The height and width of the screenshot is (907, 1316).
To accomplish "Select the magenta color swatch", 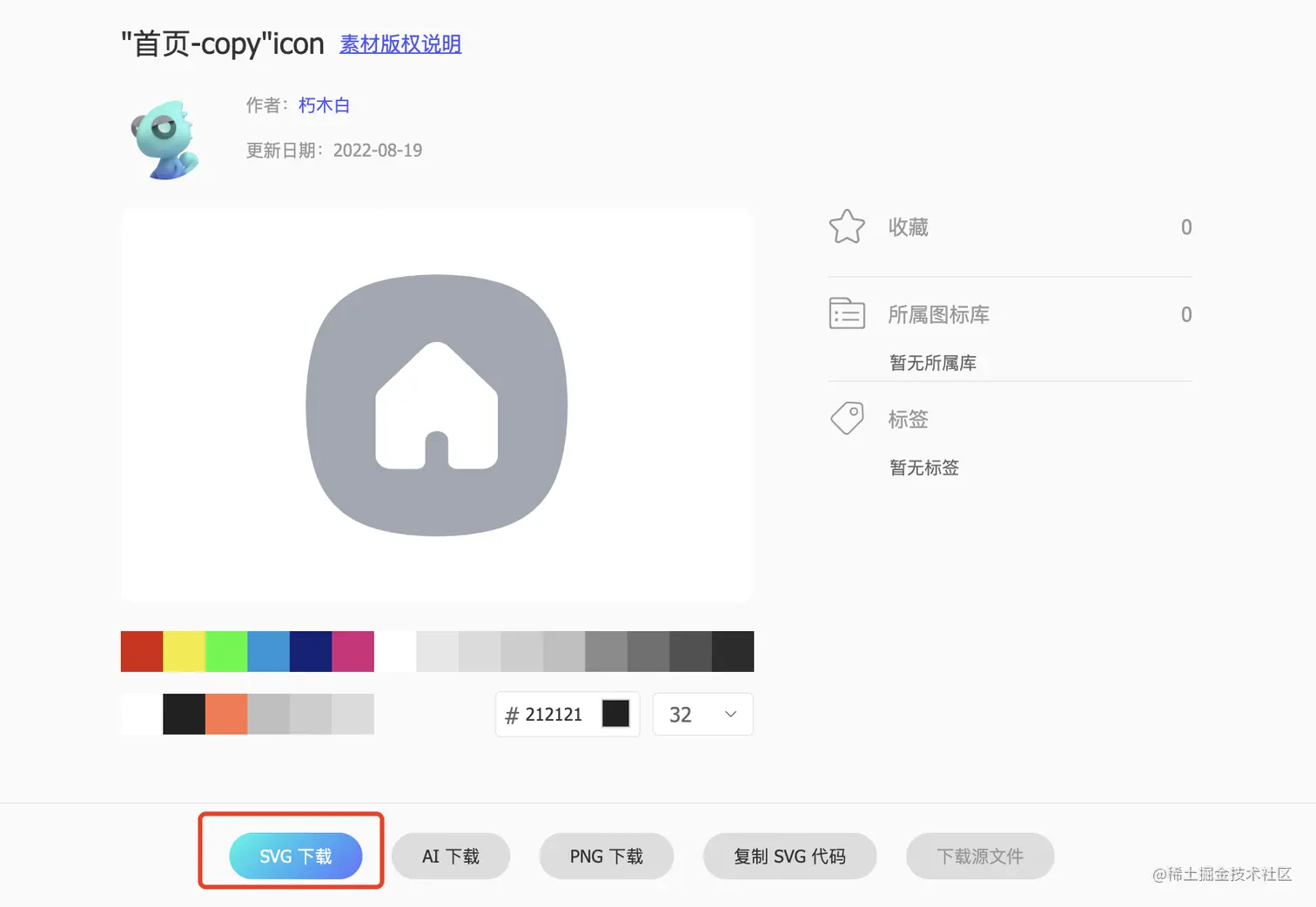I will (352, 651).
